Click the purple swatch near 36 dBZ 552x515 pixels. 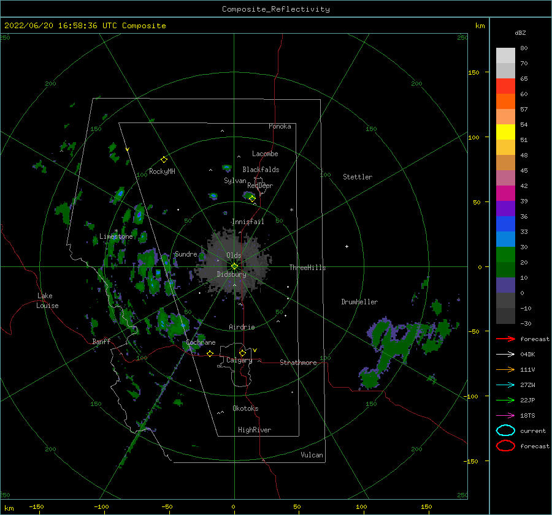pyautogui.click(x=505, y=208)
